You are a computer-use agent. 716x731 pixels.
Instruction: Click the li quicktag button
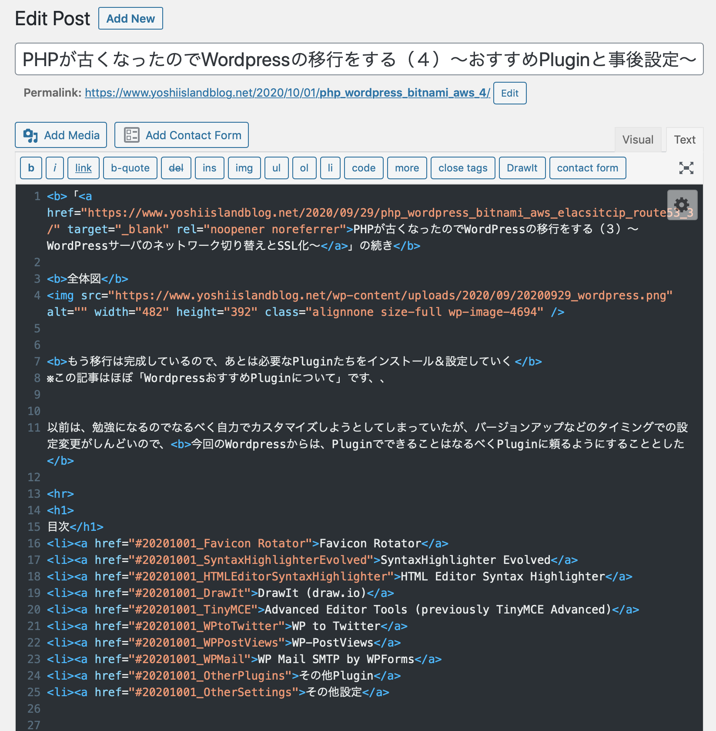coord(331,168)
